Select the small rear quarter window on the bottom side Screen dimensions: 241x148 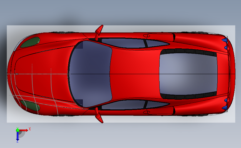(157, 105)
